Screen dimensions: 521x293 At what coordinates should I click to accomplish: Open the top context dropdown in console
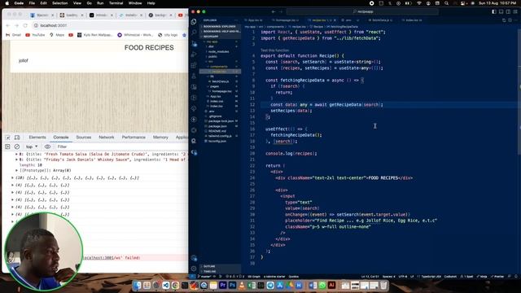(32, 146)
